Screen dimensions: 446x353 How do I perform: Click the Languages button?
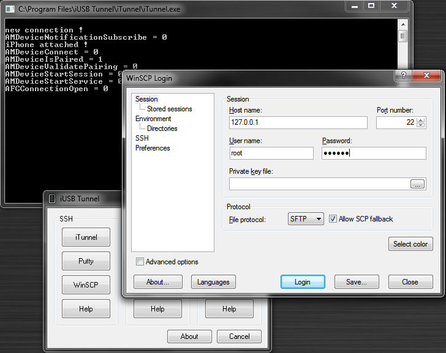(213, 281)
